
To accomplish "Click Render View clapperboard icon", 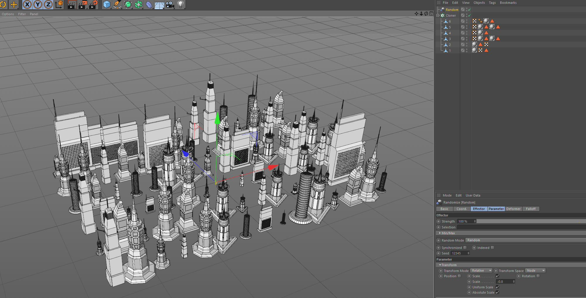I will tap(72, 4).
